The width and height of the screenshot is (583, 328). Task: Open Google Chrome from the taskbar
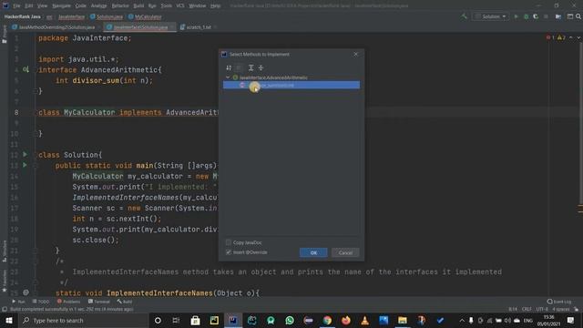(327, 321)
